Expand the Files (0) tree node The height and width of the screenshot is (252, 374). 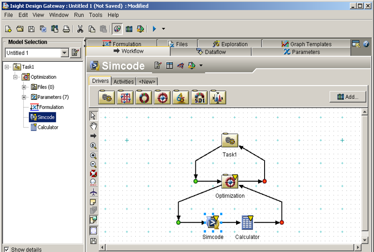click(x=24, y=87)
